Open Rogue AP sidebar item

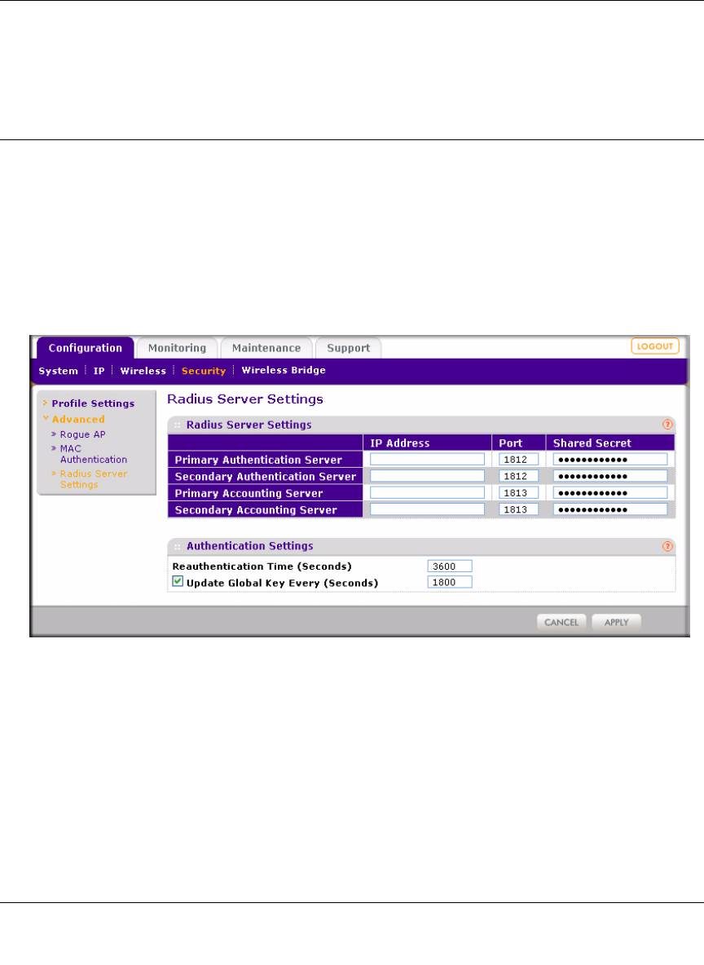pos(82,434)
